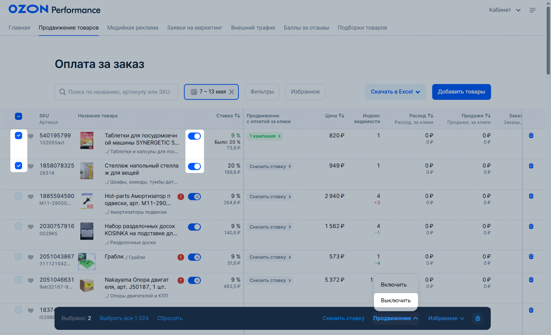The height and width of the screenshot is (335, 551).
Task: Switch to Медийная реклама tab
Action: point(133,28)
